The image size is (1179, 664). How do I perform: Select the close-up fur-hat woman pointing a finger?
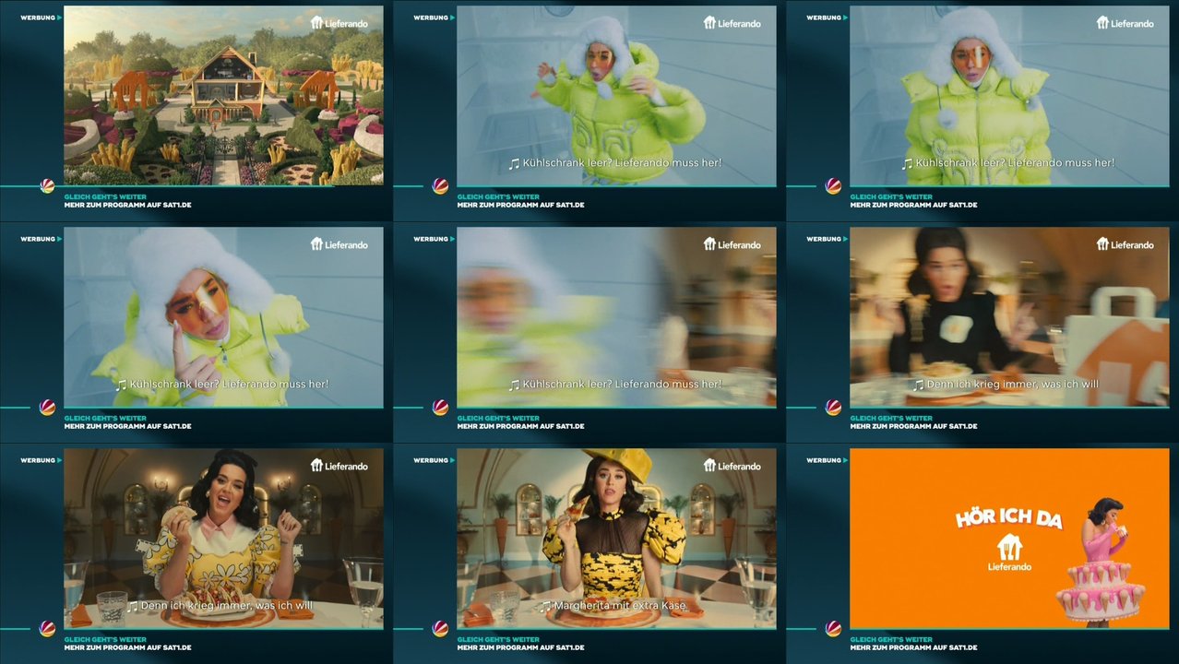click(223, 317)
